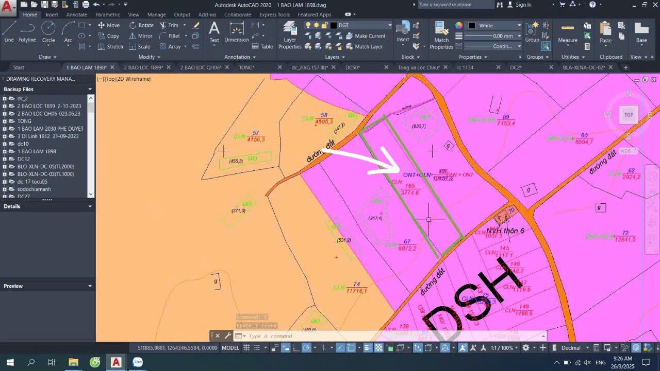The image size is (660, 371).
Task: Toggle polar tracking in status bar
Action: coord(307,348)
